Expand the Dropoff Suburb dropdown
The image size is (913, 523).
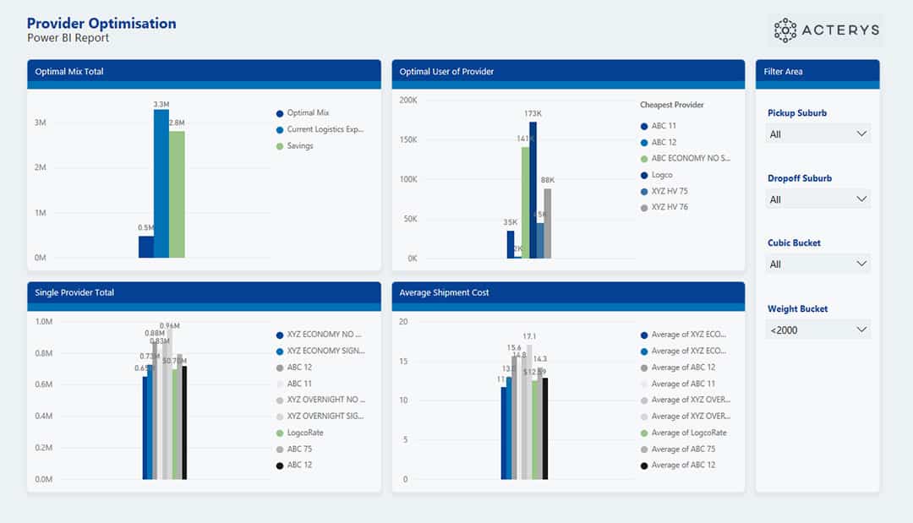tap(818, 199)
